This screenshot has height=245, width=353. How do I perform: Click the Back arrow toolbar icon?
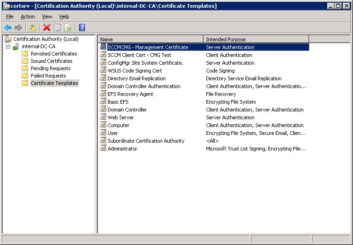tap(8, 28)
